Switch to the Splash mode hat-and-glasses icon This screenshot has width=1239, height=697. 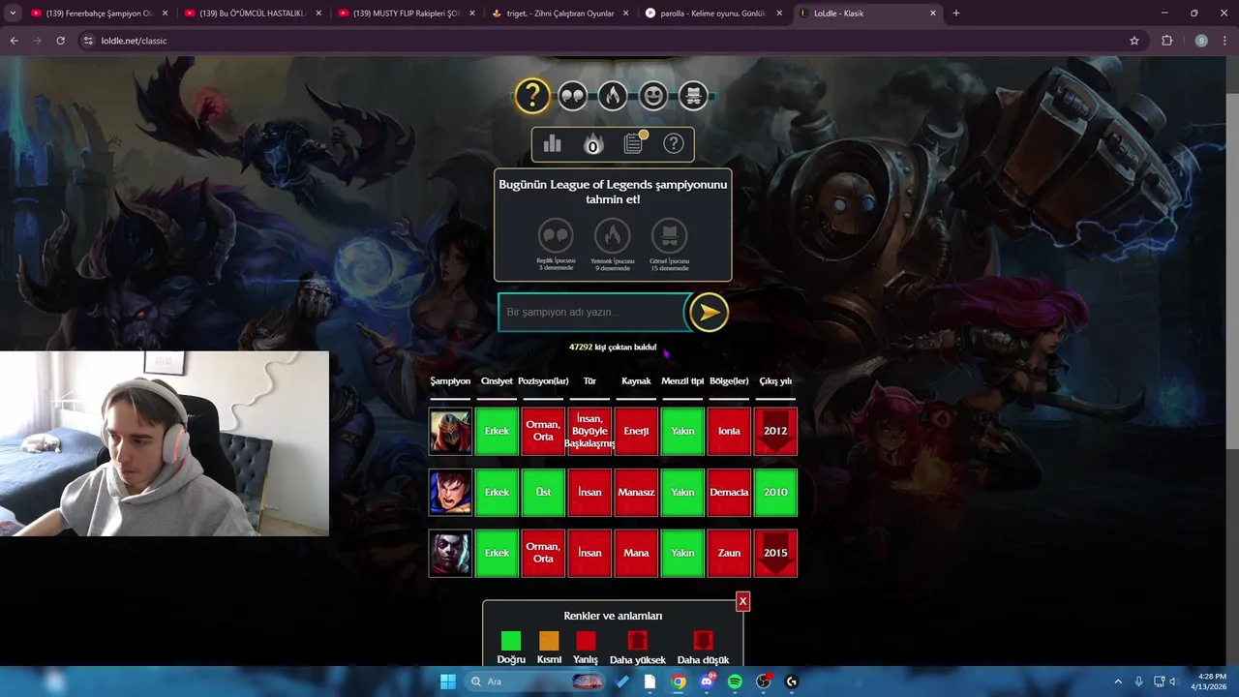693,96
